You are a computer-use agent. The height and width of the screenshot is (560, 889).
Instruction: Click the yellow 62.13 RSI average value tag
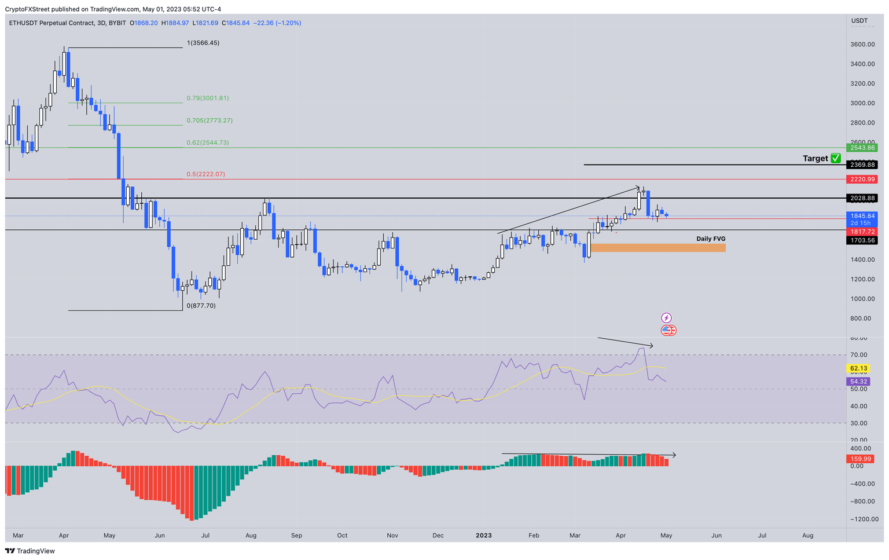[x=859, y=368]
